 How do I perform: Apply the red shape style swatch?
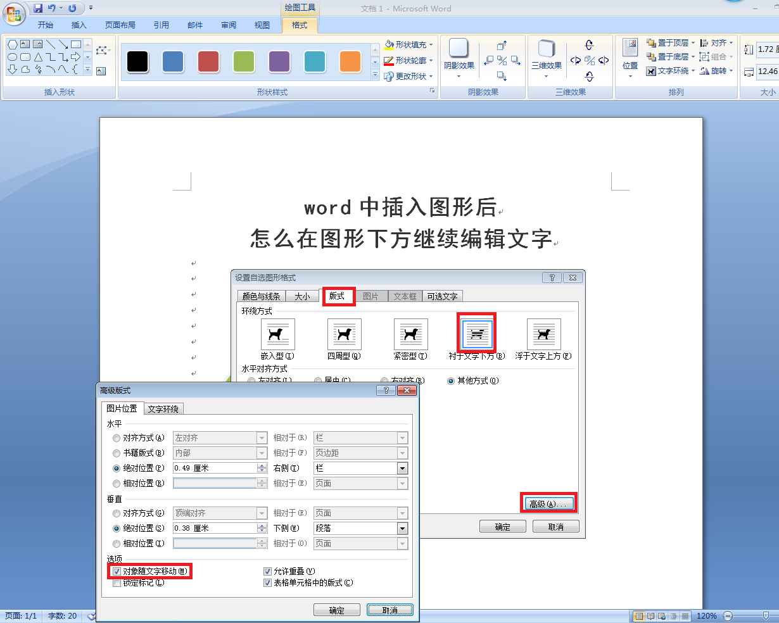[x=208, y=61]
